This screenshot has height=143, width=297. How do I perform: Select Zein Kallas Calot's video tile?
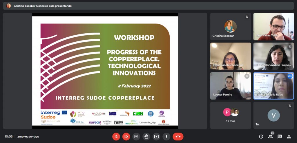click(x=274, y=27)
